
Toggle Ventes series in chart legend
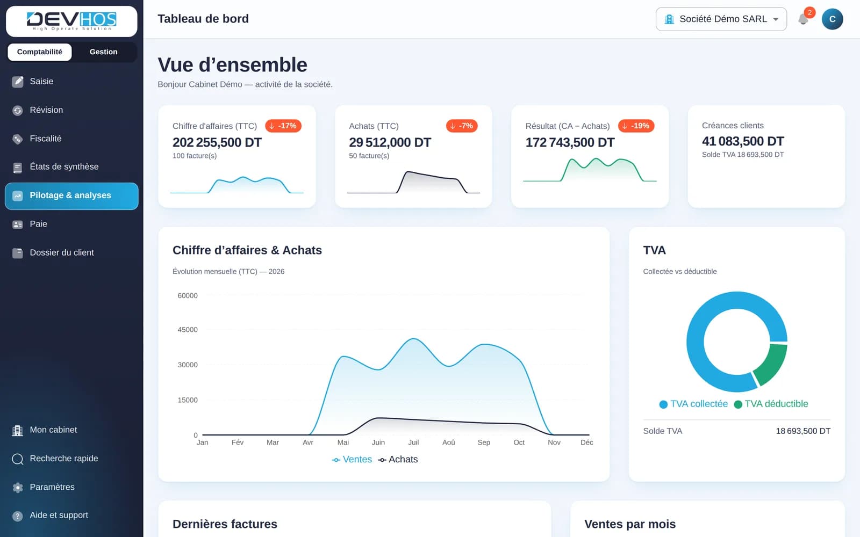click(x=352, y=460)
